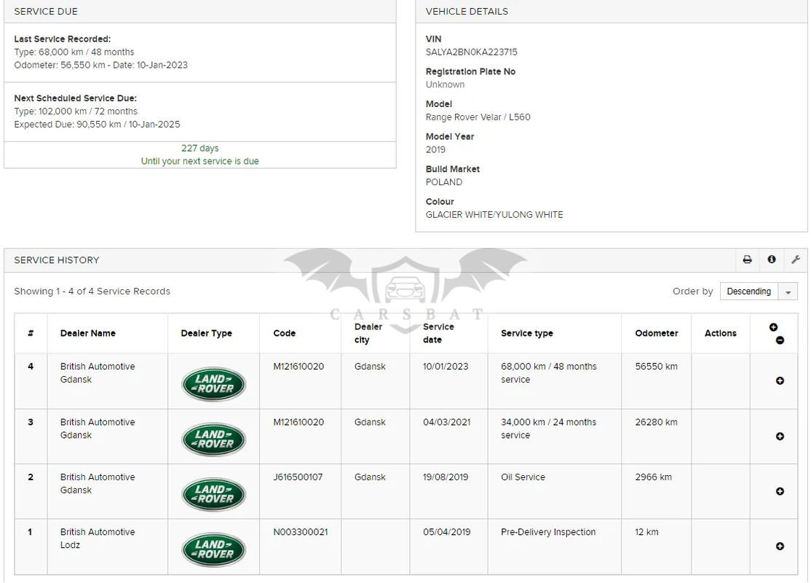The width and height of the screenshot is (811, 583).
Task: Click Land Rover logo in record 2 row
Action: click(x=213, y=494)
